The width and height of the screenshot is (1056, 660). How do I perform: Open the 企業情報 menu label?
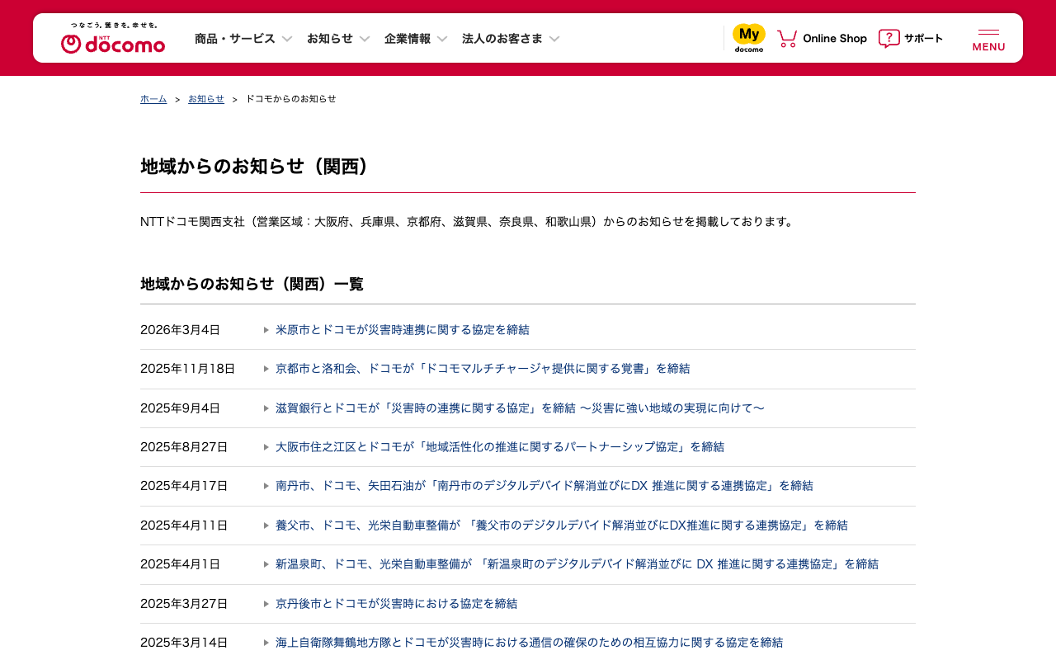(x=408, y=39)
